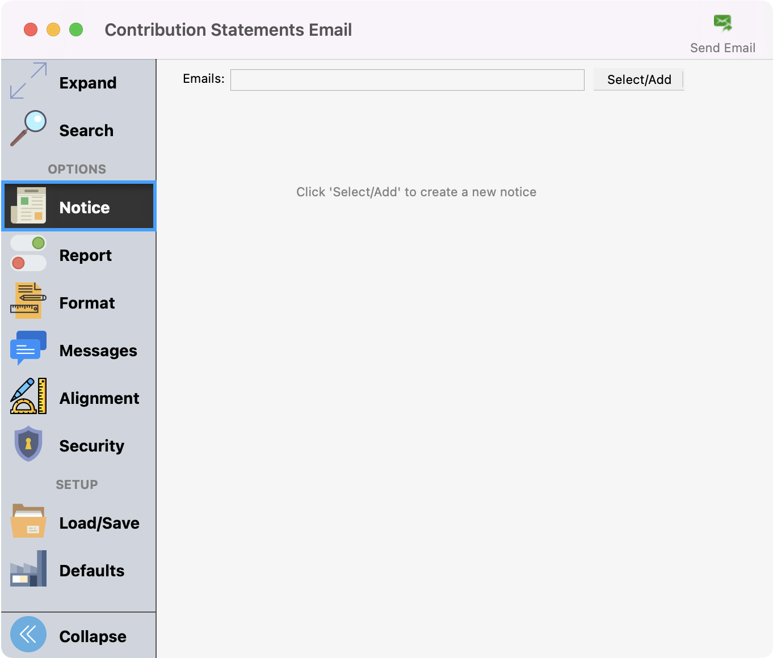Open Search via magnifying glass icon
The height and width of the screenshot is (658, 773).
click(28, 128)
